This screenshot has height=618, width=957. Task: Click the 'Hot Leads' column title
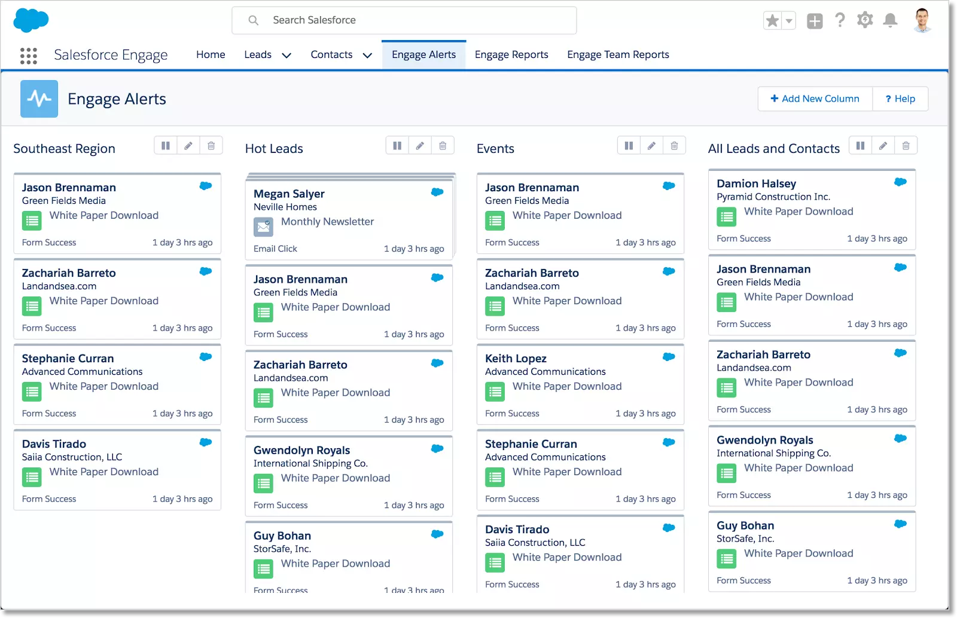point(274,149)
